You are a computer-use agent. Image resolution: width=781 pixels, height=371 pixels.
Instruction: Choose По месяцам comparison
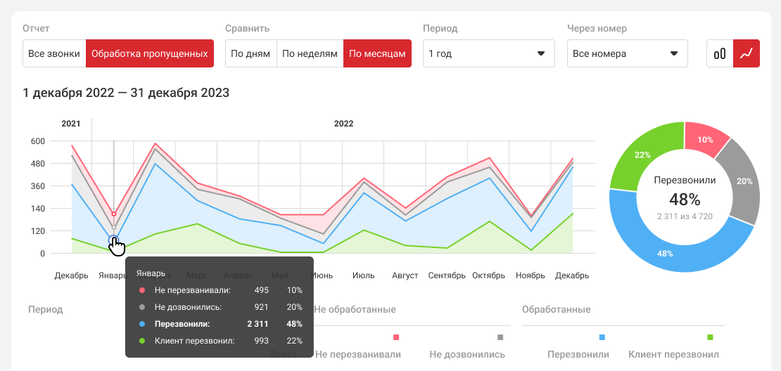pos(377,53)
